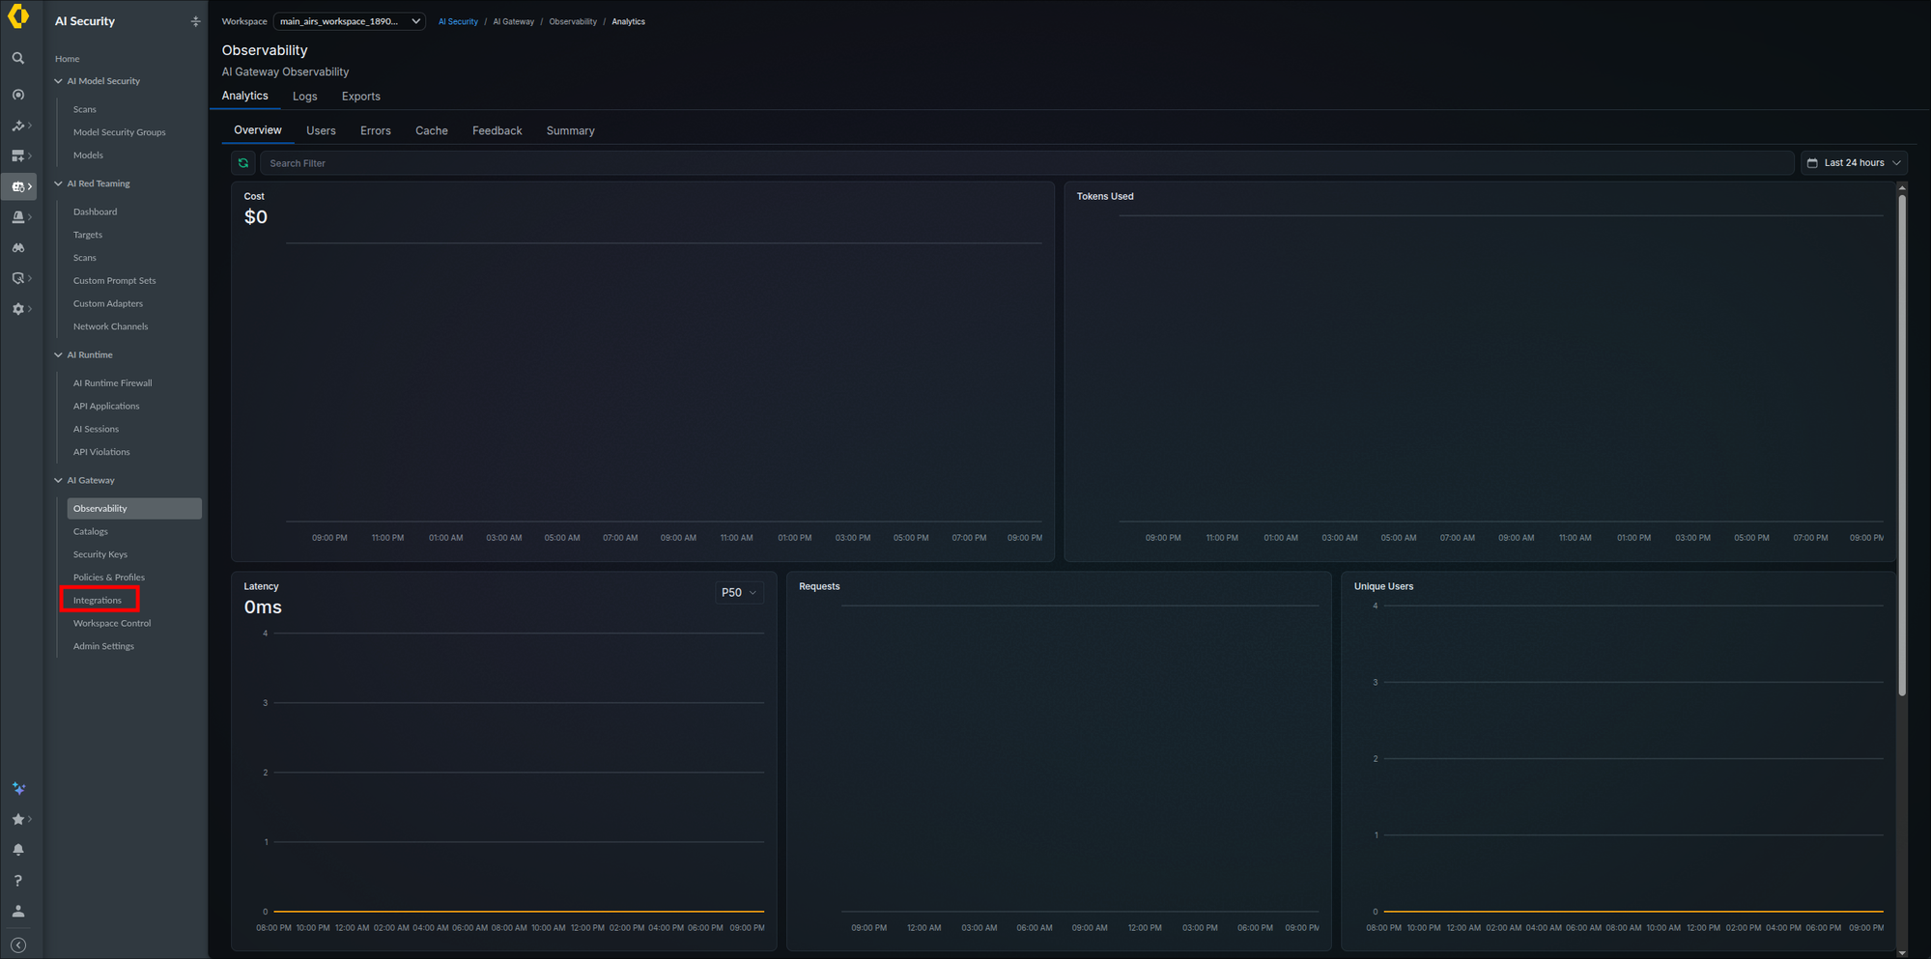Click the yellow product logo in the rail
The width and height of the screenshot is (1931, 959).
click(x=18, y=17)
